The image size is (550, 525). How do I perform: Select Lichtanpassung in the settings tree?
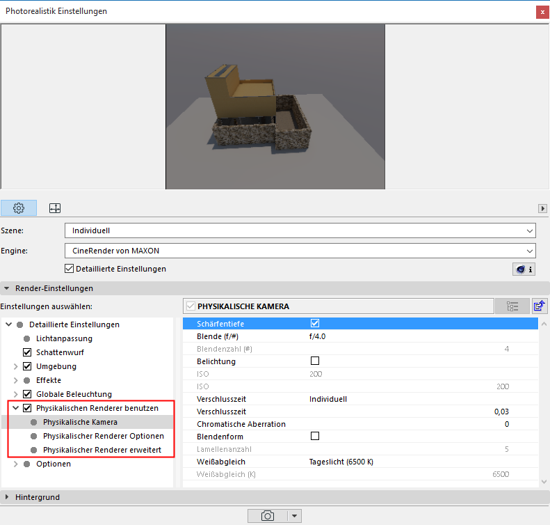64,338
